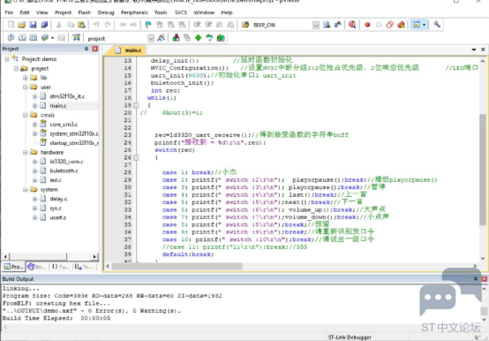Open Manage Run-Time Environment green diamond

(x=198, y=38)
